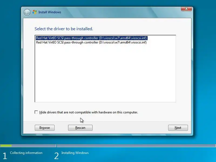Click the Windows flag logo icon
The height and width of the screenshot is (162, 216).
pos(35,12)
